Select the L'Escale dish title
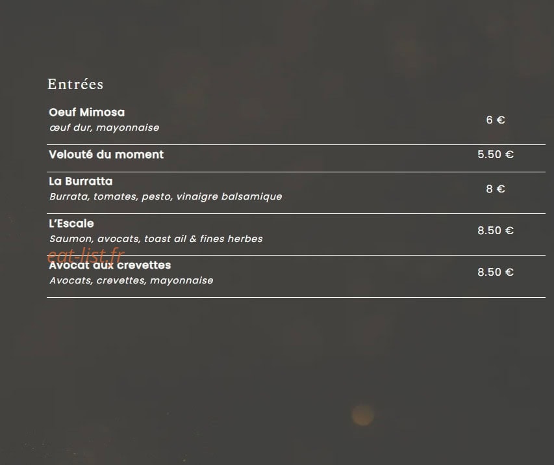The width and height of the screenshot is (554, 465). pyautogui.click(x=71, y=223)
